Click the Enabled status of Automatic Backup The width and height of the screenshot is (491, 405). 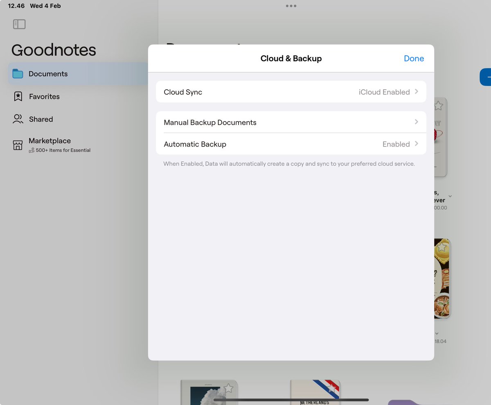pos(396,144)
